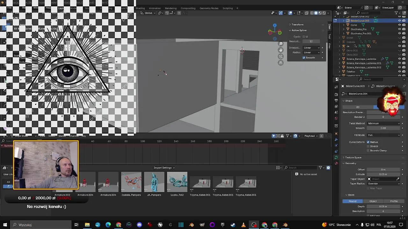Open Steam from the taskbar
The image size is (408, 229).
point(233,225)
